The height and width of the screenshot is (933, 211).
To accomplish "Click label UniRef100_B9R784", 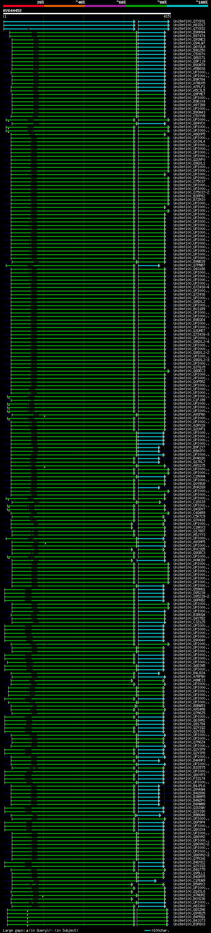I will [189, 80].
